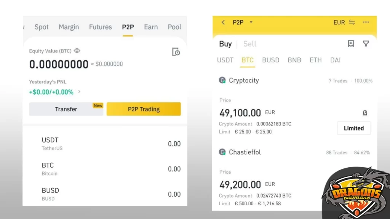Viewport: 390px width, 219px height.
Task: Select the ETH crypto tab
Action: click(315, 60)
